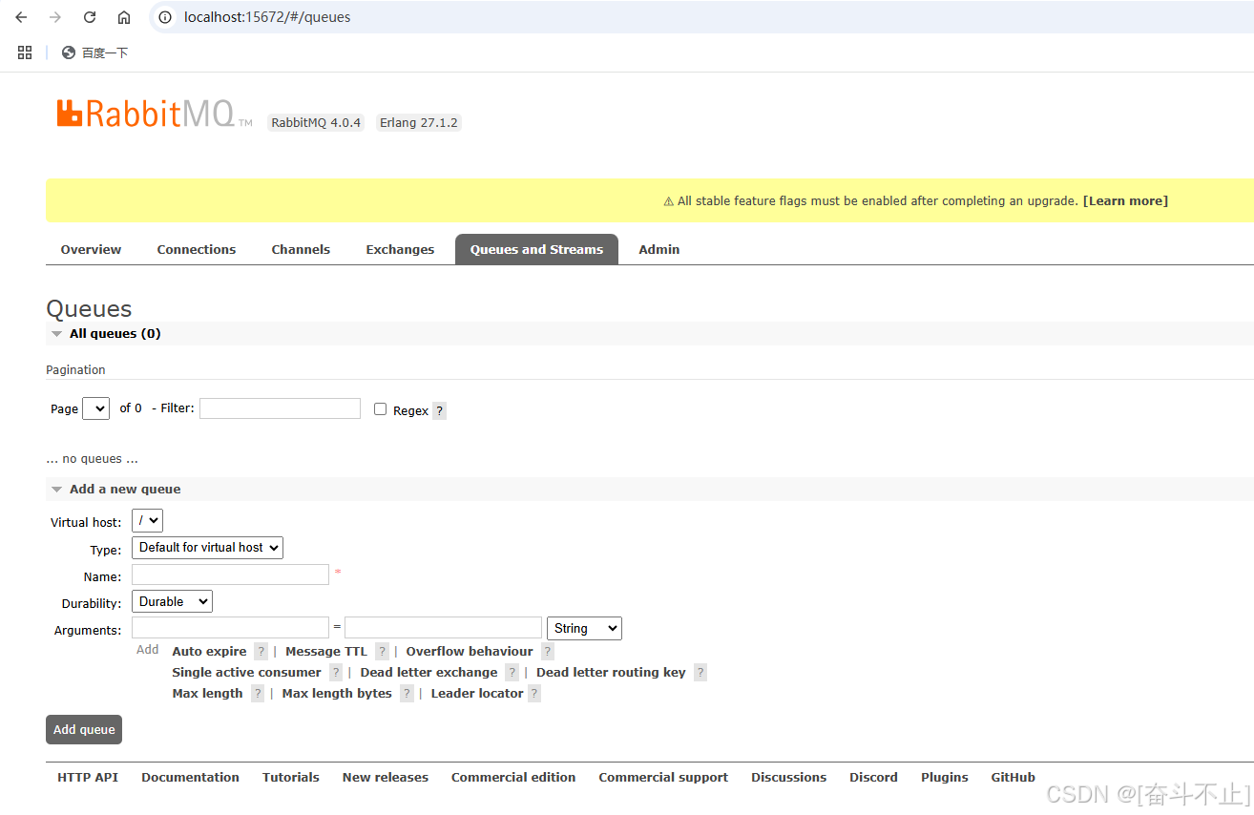Open the Plugins footer link
The height and width of the screenshot is (815, 1254).
(x=945, y=778)
